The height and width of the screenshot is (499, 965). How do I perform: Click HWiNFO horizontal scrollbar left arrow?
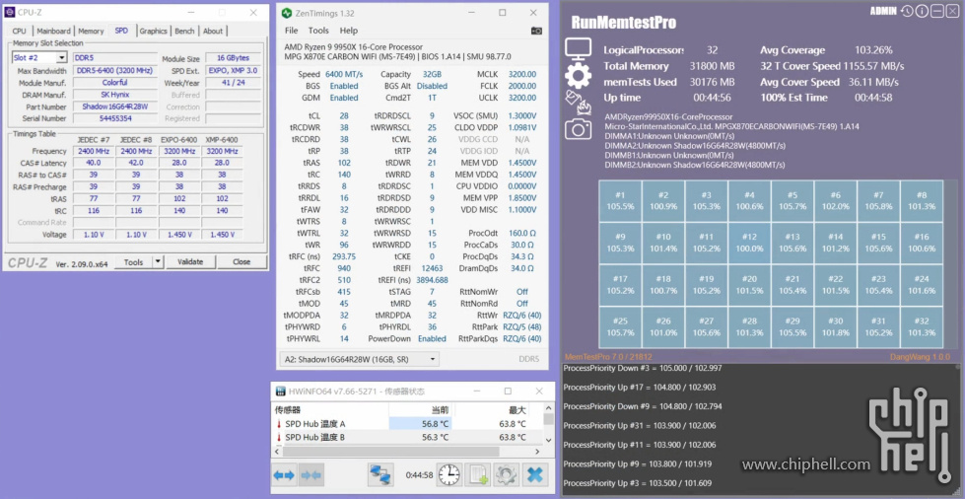tap(277, 452)
